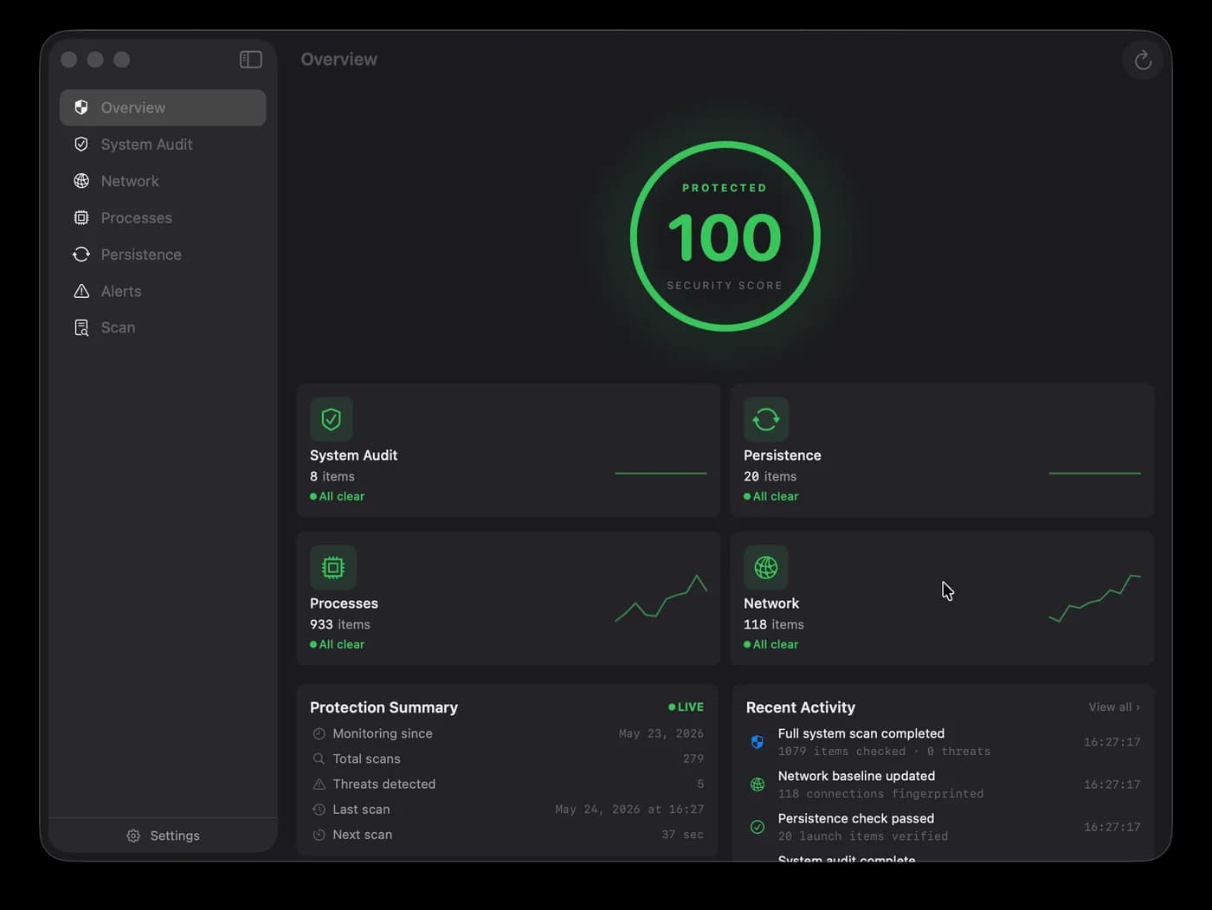Click the Alerts warning triangle icon
The height and width of the screenshot is (910, 1212).
click(x=81, y=291)
